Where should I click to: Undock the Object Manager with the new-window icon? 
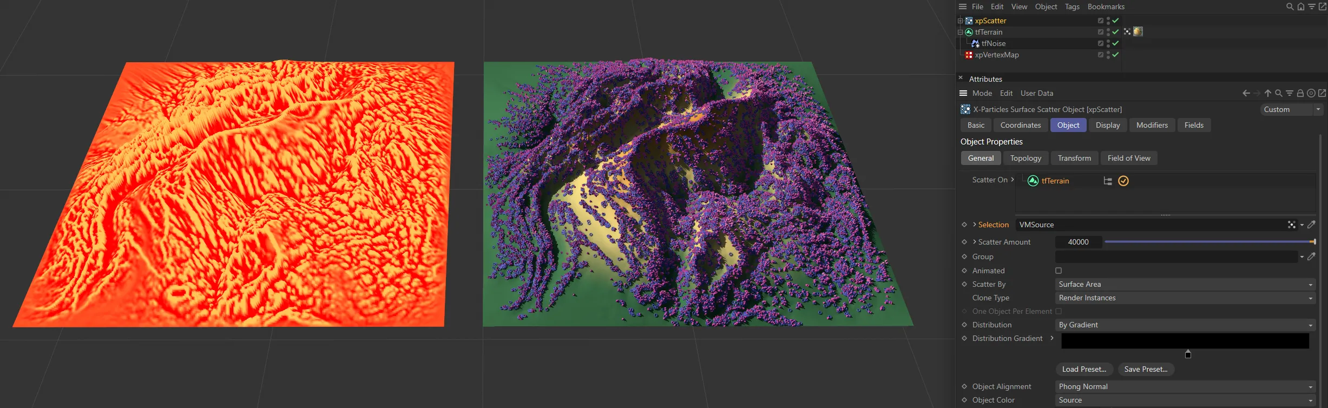[1323, 6]
